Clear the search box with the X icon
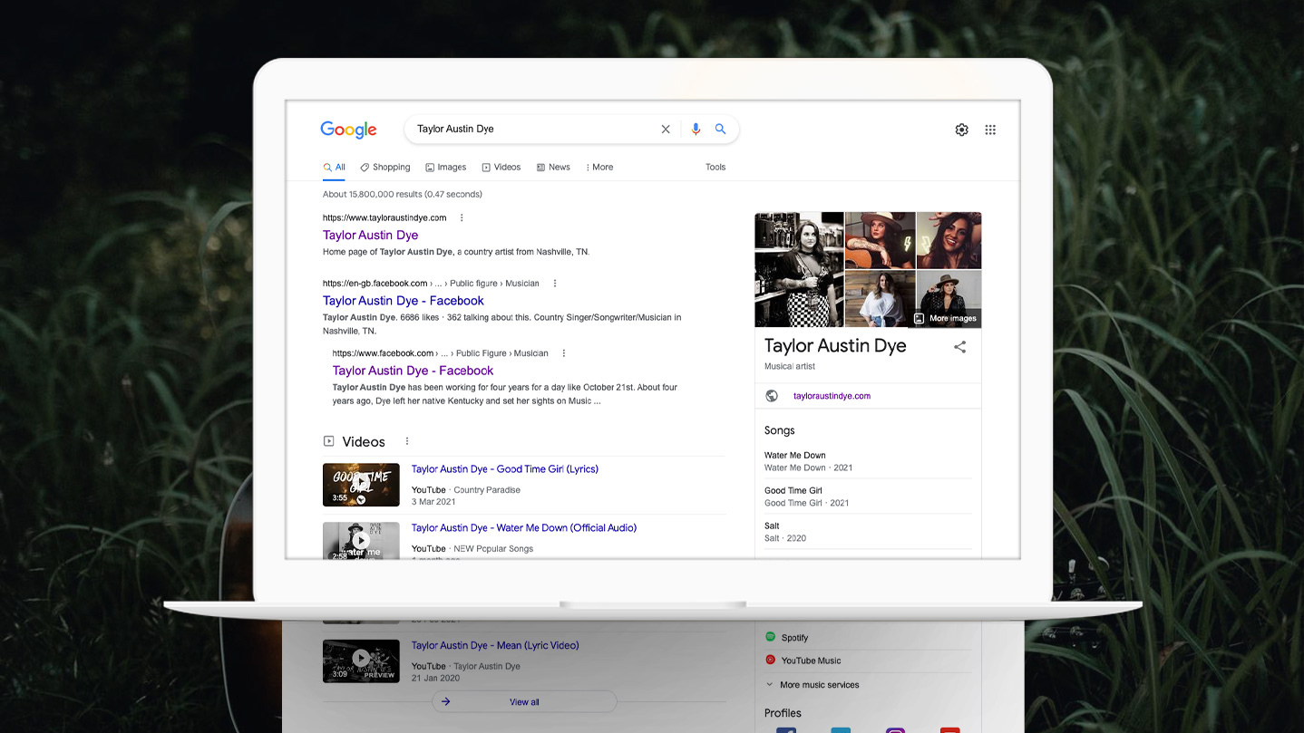This screenshot has width=1304, height=733. tap(666, 130)
